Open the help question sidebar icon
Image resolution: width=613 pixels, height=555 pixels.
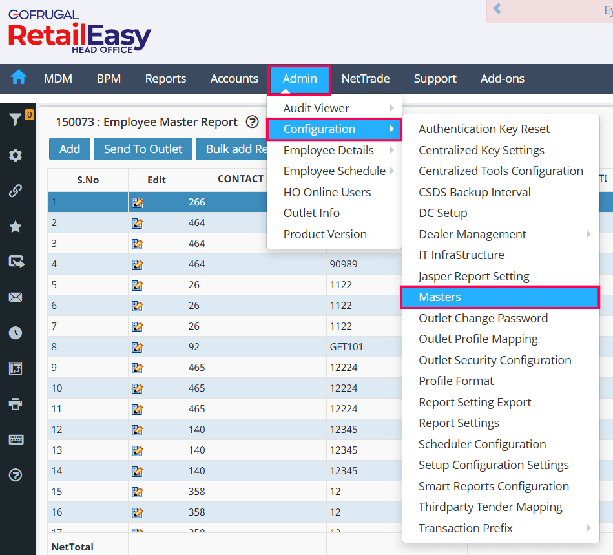coord(16,476)
